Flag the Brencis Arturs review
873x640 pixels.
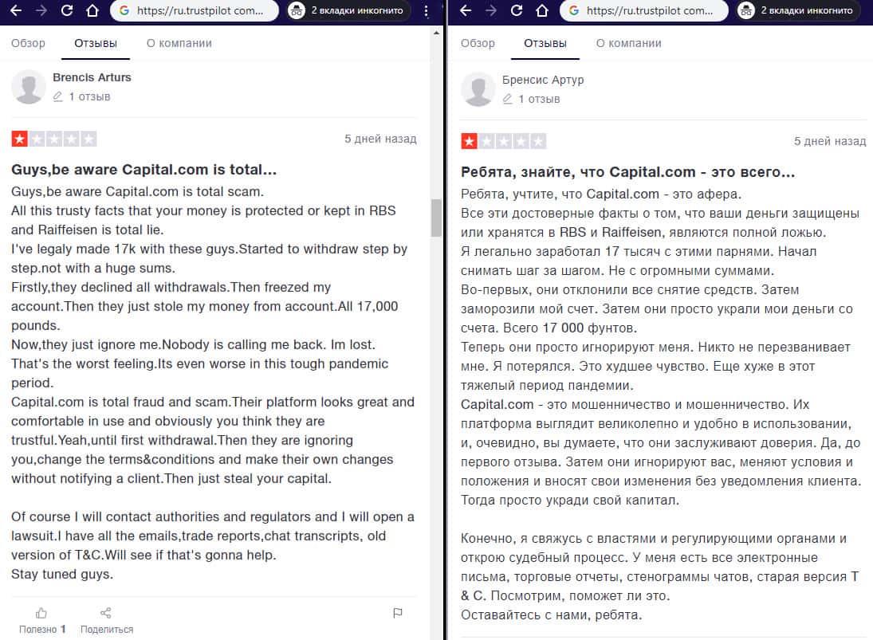click(398, 613)
